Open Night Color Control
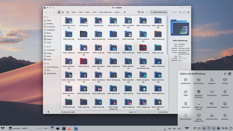The width and height of the screenshot is (233, 131). tap(199, 106)
